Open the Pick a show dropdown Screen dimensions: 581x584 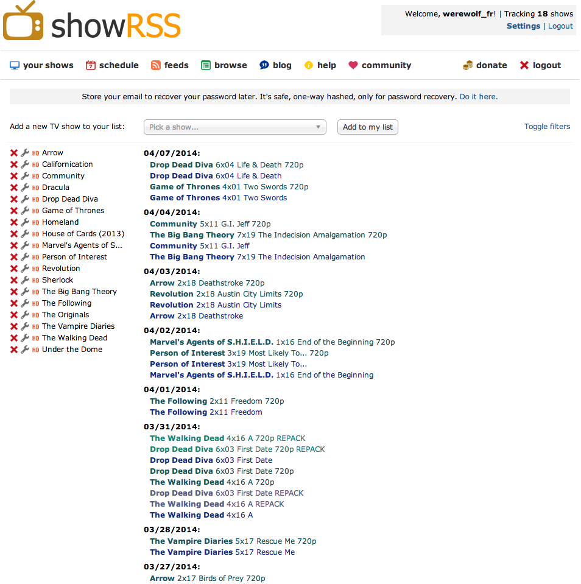click(x=235, y=127)
